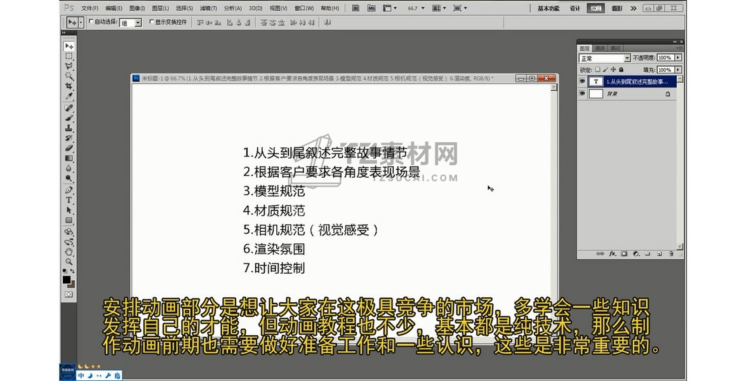
Task: Select the Move tool in the toolbox
Action: [x=69, y=46]
